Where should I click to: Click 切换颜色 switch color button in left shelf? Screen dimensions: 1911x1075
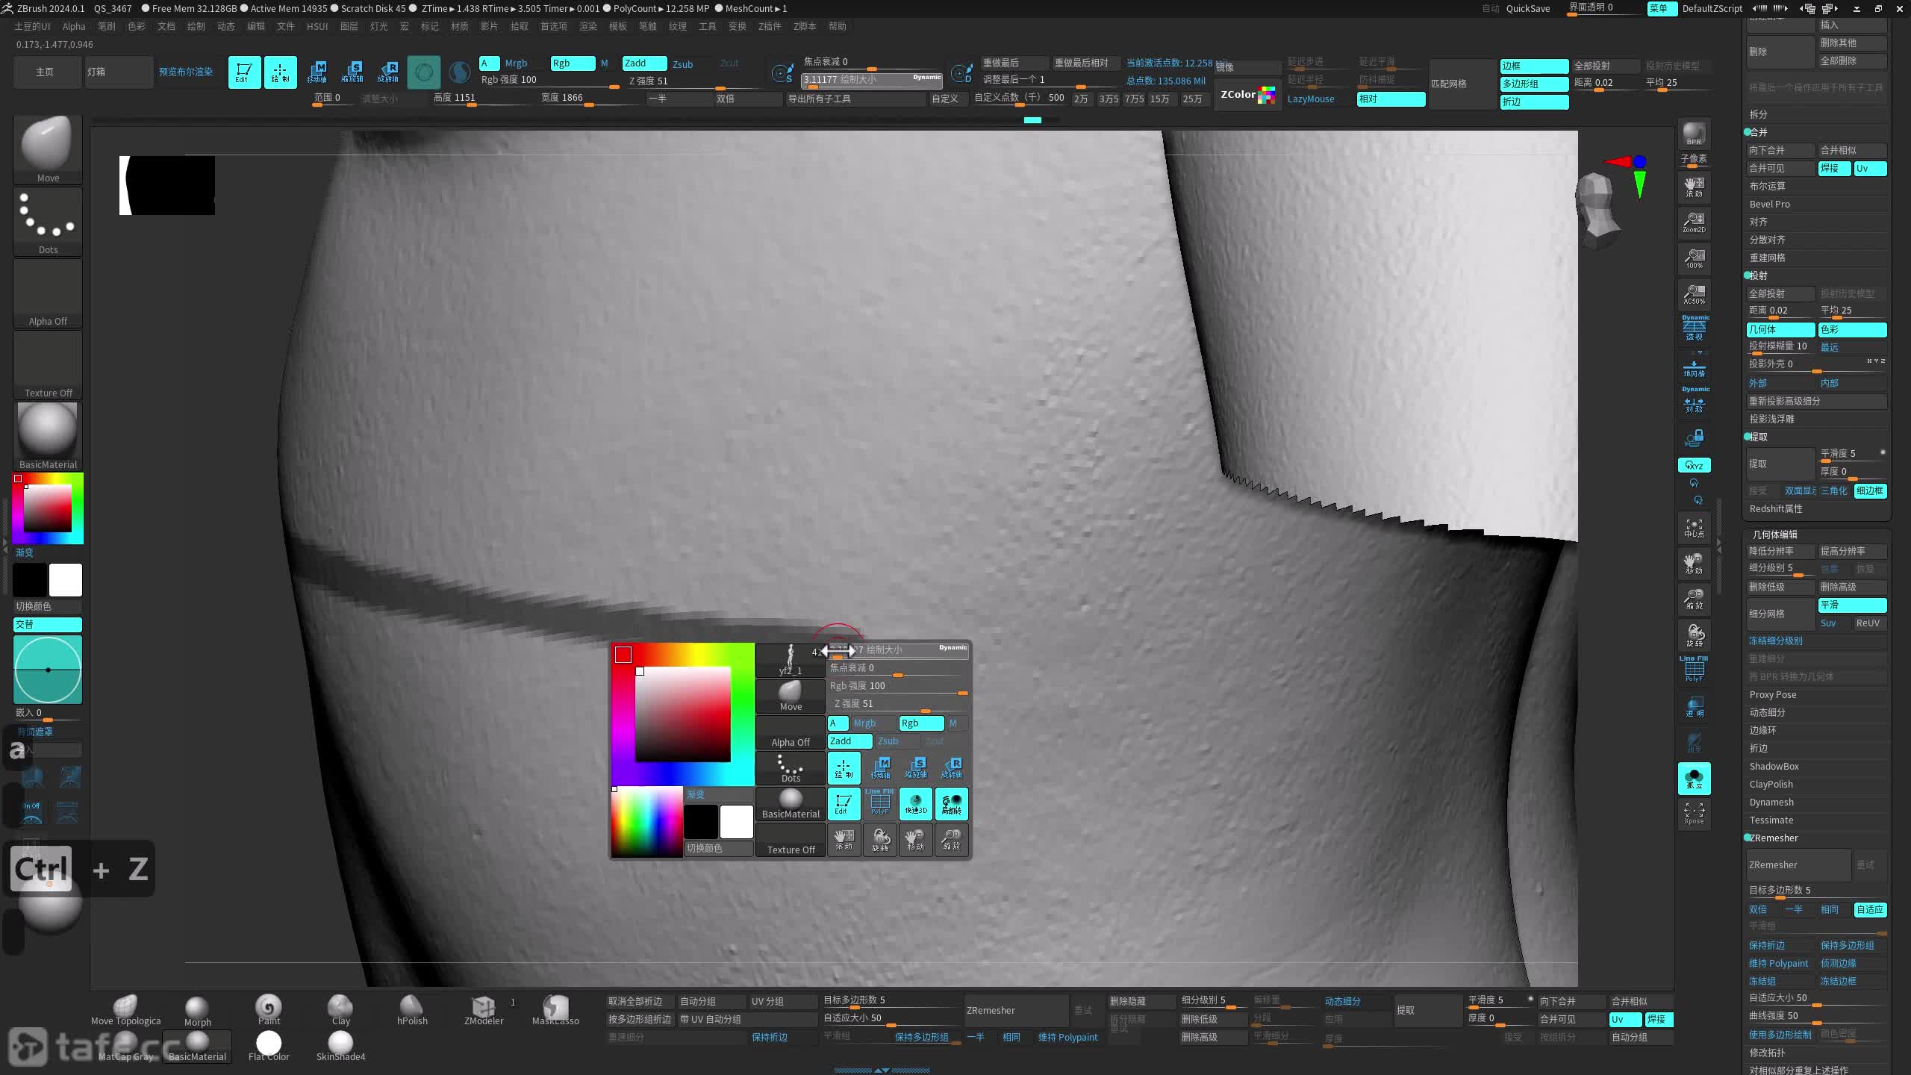coord(48,606)
